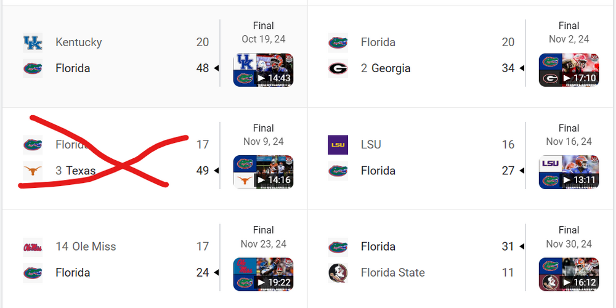Image resolution: width=616 pixels, height=308 pixels.
Task: Open the Kentucky team name link
Action: (x=78, y=43)
